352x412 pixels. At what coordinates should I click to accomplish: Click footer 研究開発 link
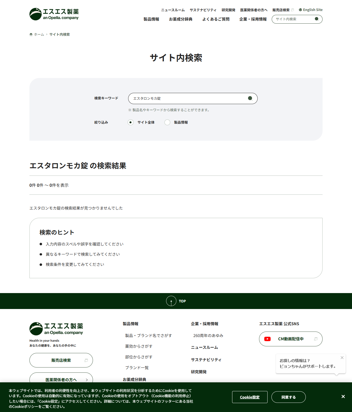point(199,372)
